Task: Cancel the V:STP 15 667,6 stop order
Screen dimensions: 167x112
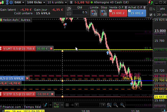Action: click(x=52, y=94)
